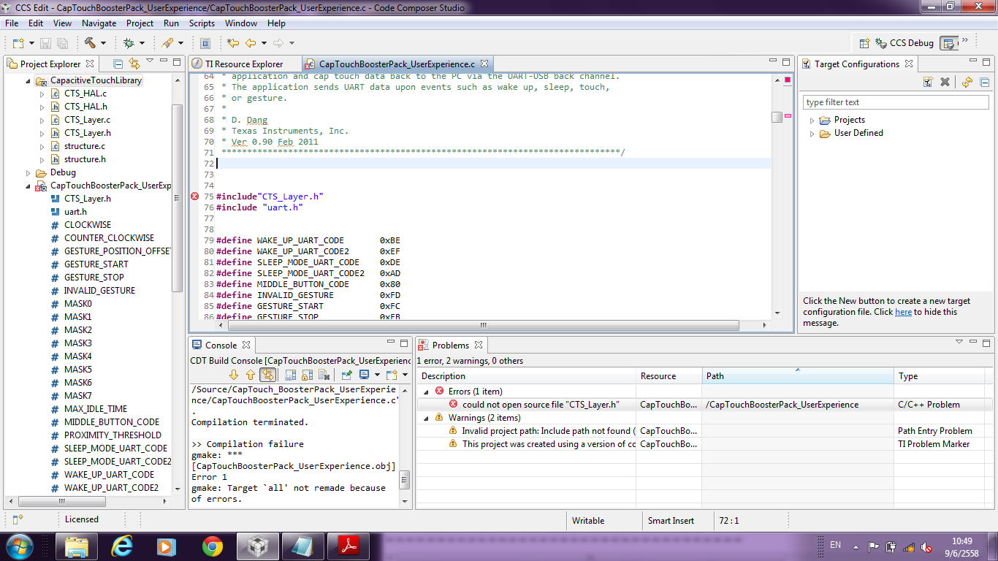Open the Scripts menu
The height and width of the screenshot is (561, 998).
[x=202, y=23]
